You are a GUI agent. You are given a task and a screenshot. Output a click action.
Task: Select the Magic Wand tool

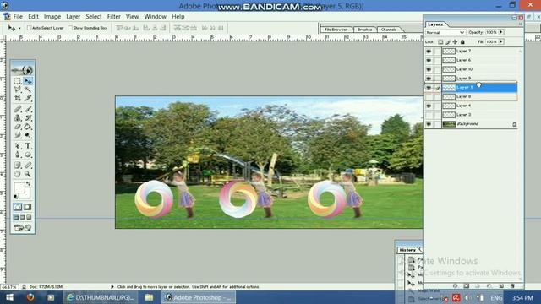coord(28,90)
